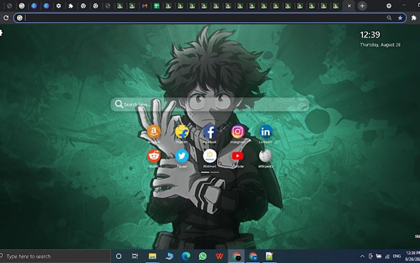
Task: Open Instagram shortcut
Action: 238,132
